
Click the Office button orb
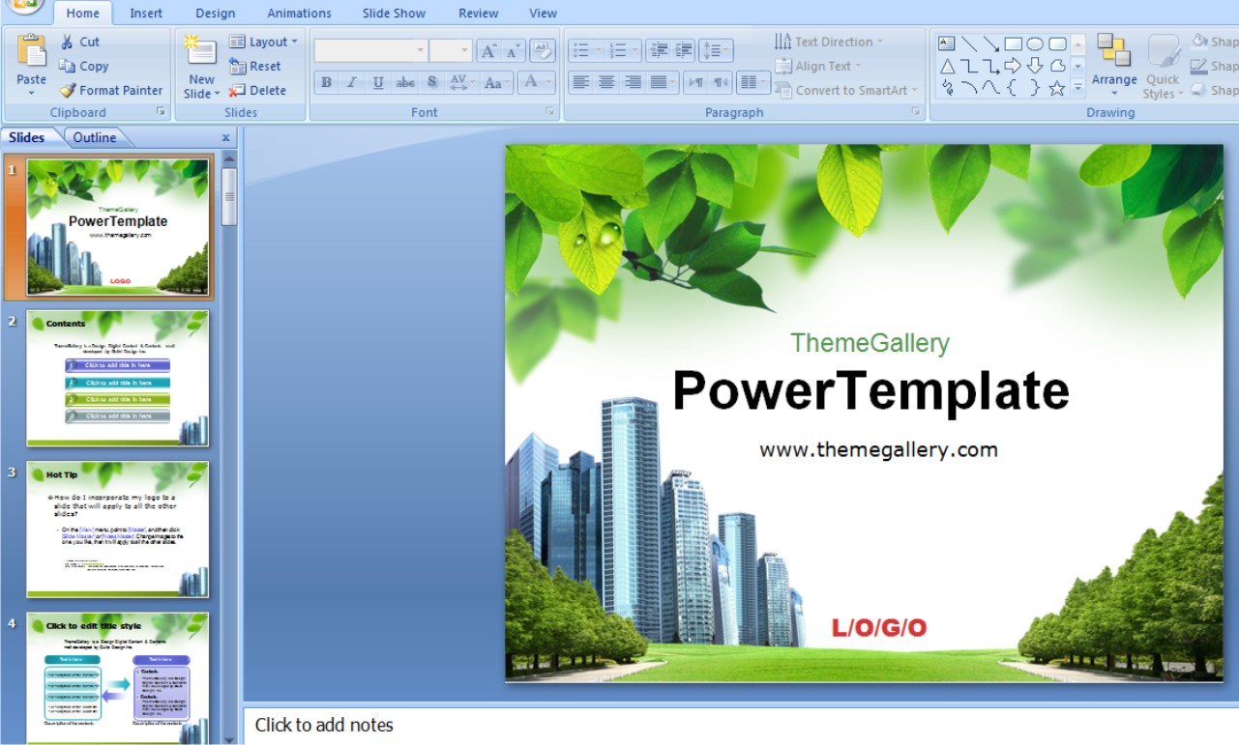point(27,6)
